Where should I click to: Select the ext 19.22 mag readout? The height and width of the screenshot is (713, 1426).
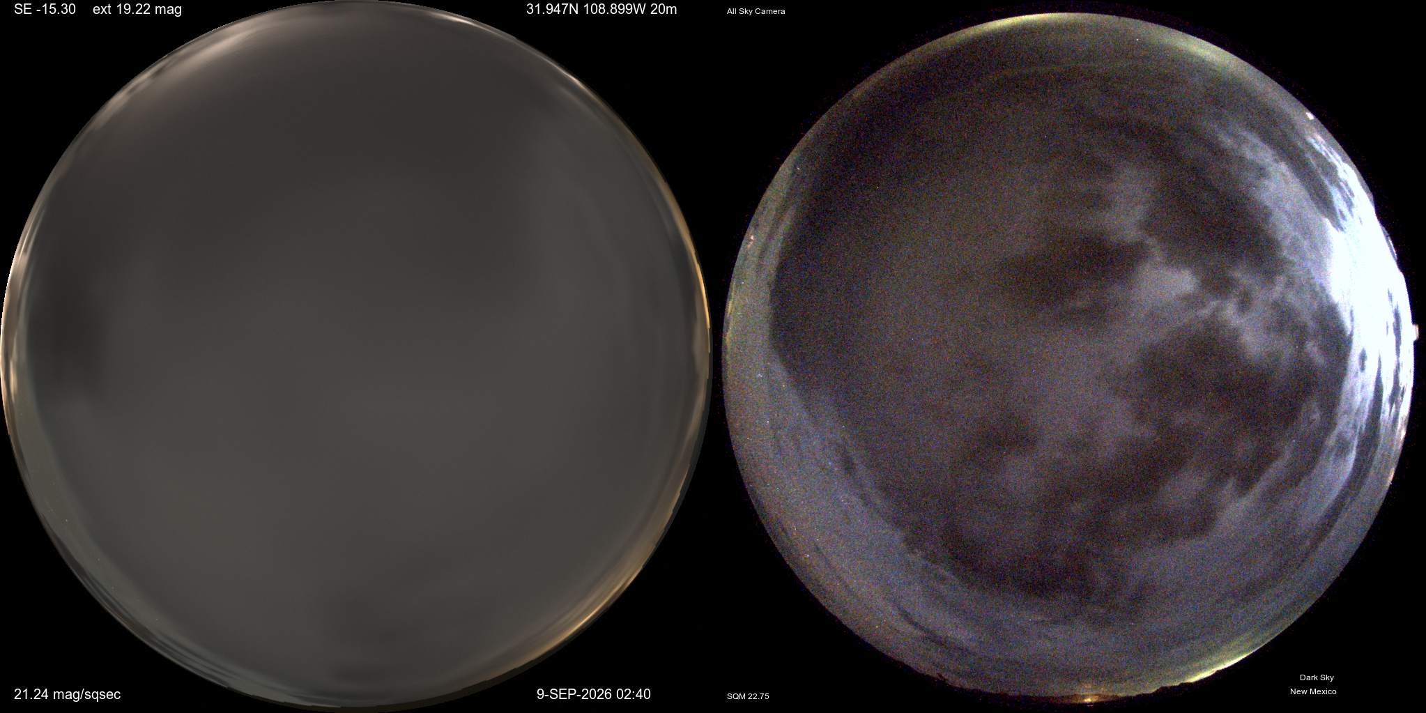coord(137,10)
